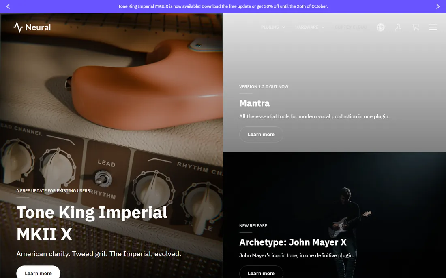The image size is (446, 278).
Task: Click the Tone King Imperial MKII X heading
Action: coord(92,223)
